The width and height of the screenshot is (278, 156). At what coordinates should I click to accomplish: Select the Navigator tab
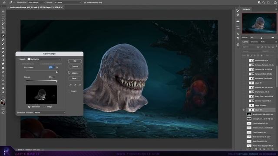(246, 9)
